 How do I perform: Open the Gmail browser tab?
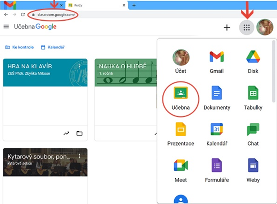33,5
